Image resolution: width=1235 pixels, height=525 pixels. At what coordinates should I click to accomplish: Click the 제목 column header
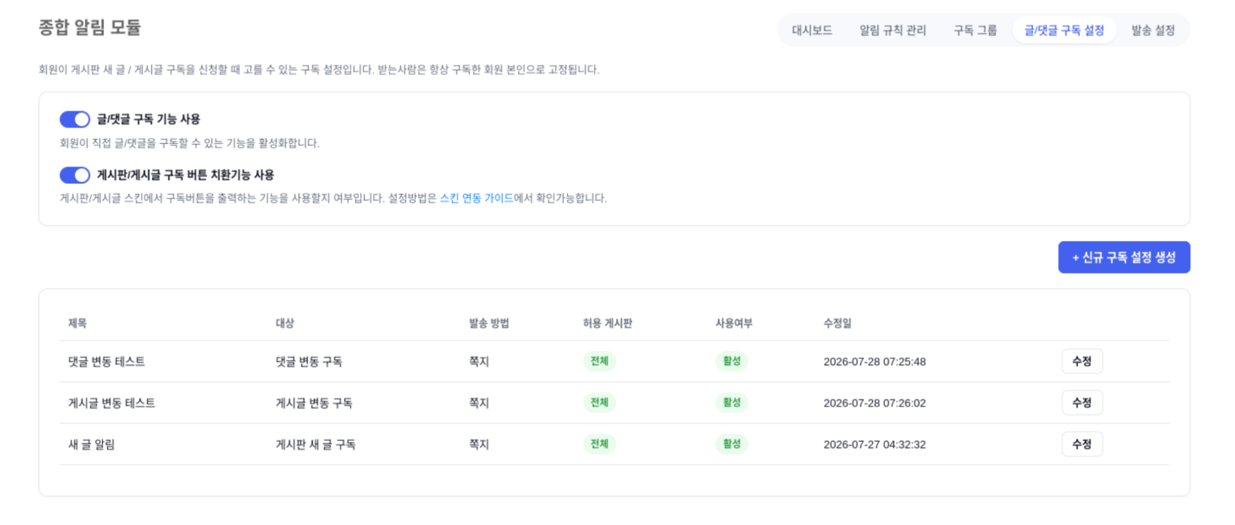(x=77, y=323)
